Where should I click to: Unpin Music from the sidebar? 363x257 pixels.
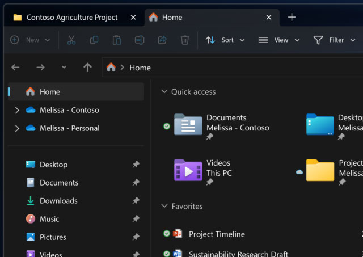tap(136, 219)
